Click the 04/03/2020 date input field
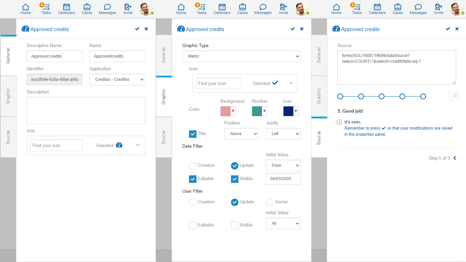The width and height of the screenshot is (466, 262). [283, 179]
